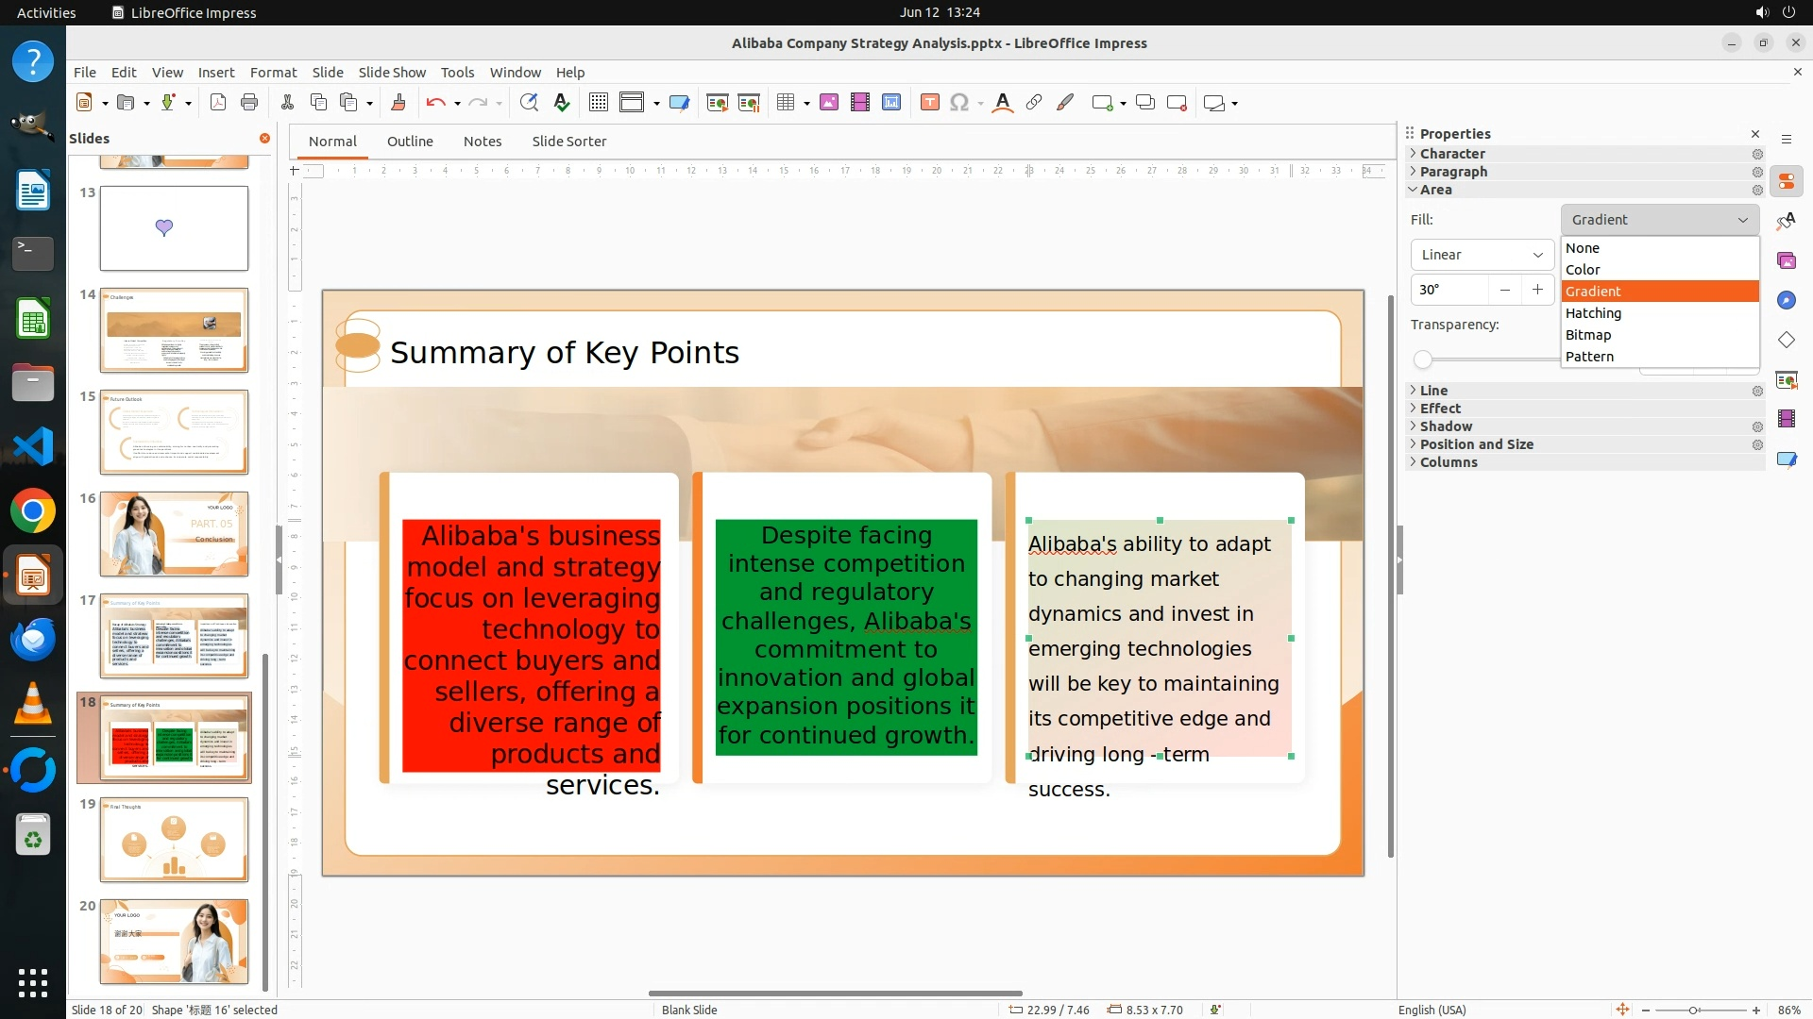Select Hatching in Fill dropdown list
Image resolution: width=1813 pixels, height=1019 pixels.
pos(1593,313)
